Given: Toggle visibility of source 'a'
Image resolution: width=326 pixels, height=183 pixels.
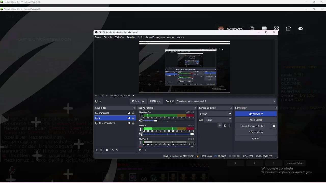Looking at the screenshot, I should (129, 118).
